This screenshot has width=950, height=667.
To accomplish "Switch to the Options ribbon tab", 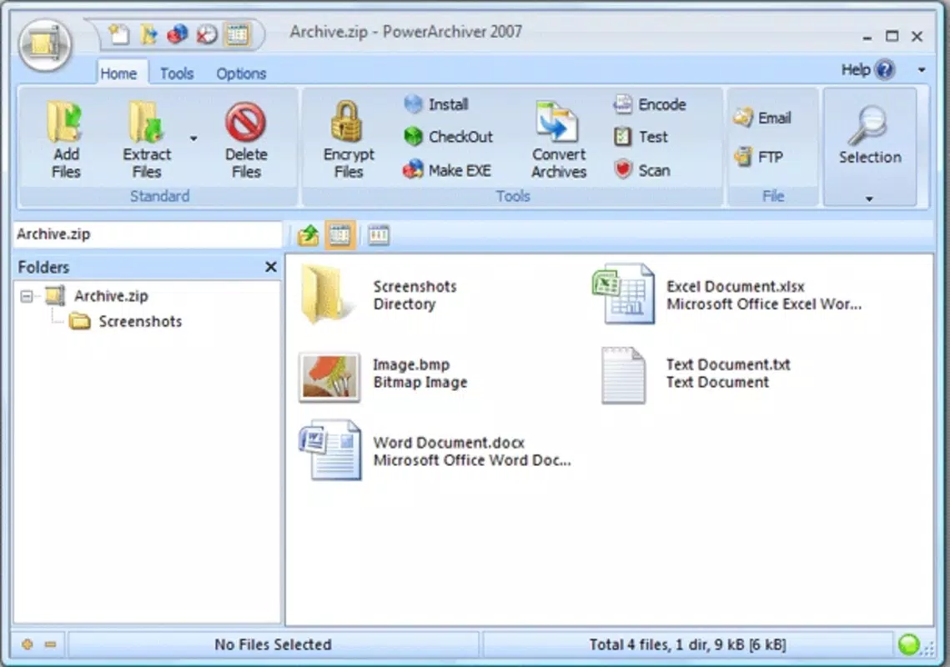I will (241, 73).
